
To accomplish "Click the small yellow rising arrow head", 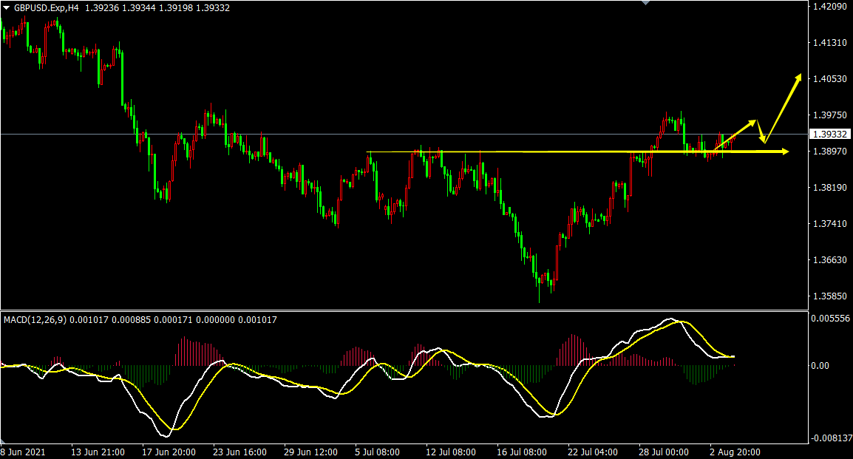I will (753, 123).
